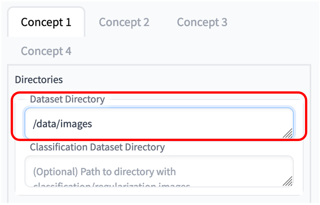Click the Dataset Directory resize handle
The width and height of the screenshot is (320, 205).
287,133
